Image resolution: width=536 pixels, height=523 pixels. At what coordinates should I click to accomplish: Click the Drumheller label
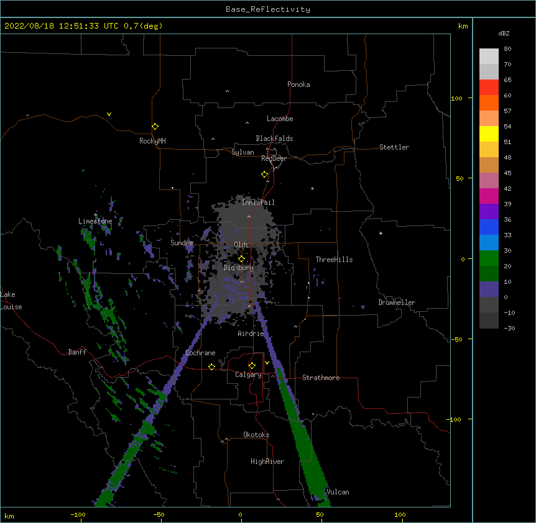pyautogui.click(x=397, y=302)
